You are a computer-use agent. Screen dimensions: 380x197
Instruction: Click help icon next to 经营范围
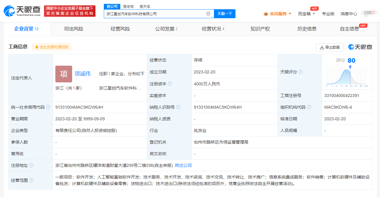coord(31,180)
